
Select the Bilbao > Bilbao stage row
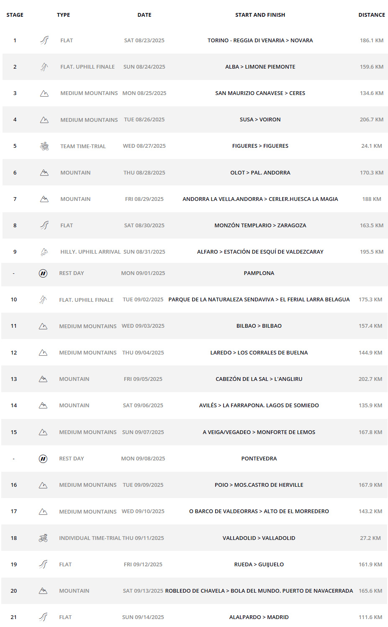click(x=194, y=326)
